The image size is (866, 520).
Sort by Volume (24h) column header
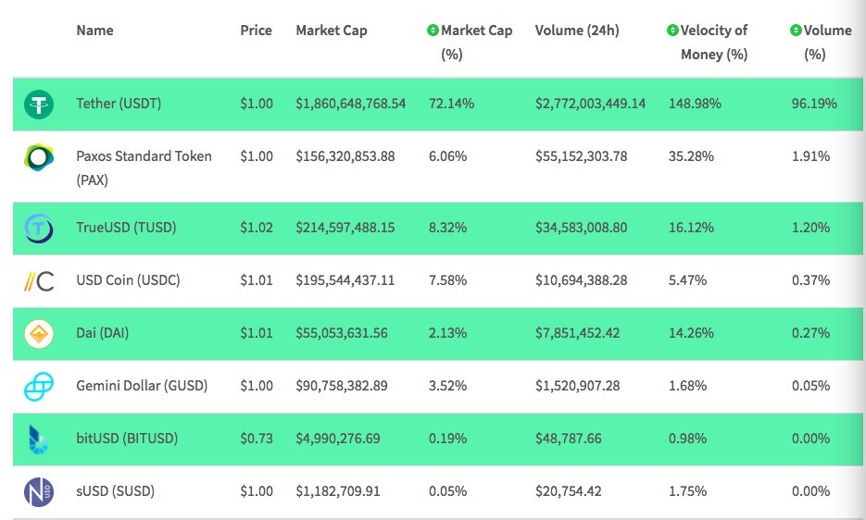[577, 31]
